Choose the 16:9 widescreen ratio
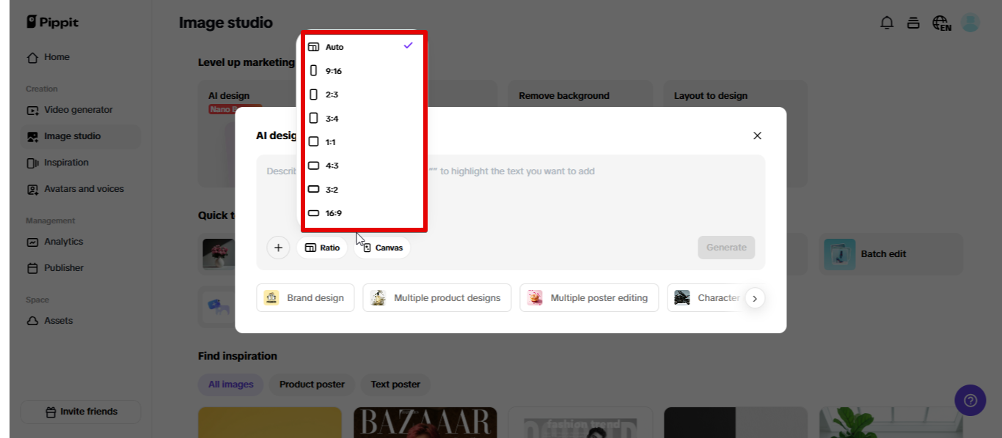 click(334, 212)
